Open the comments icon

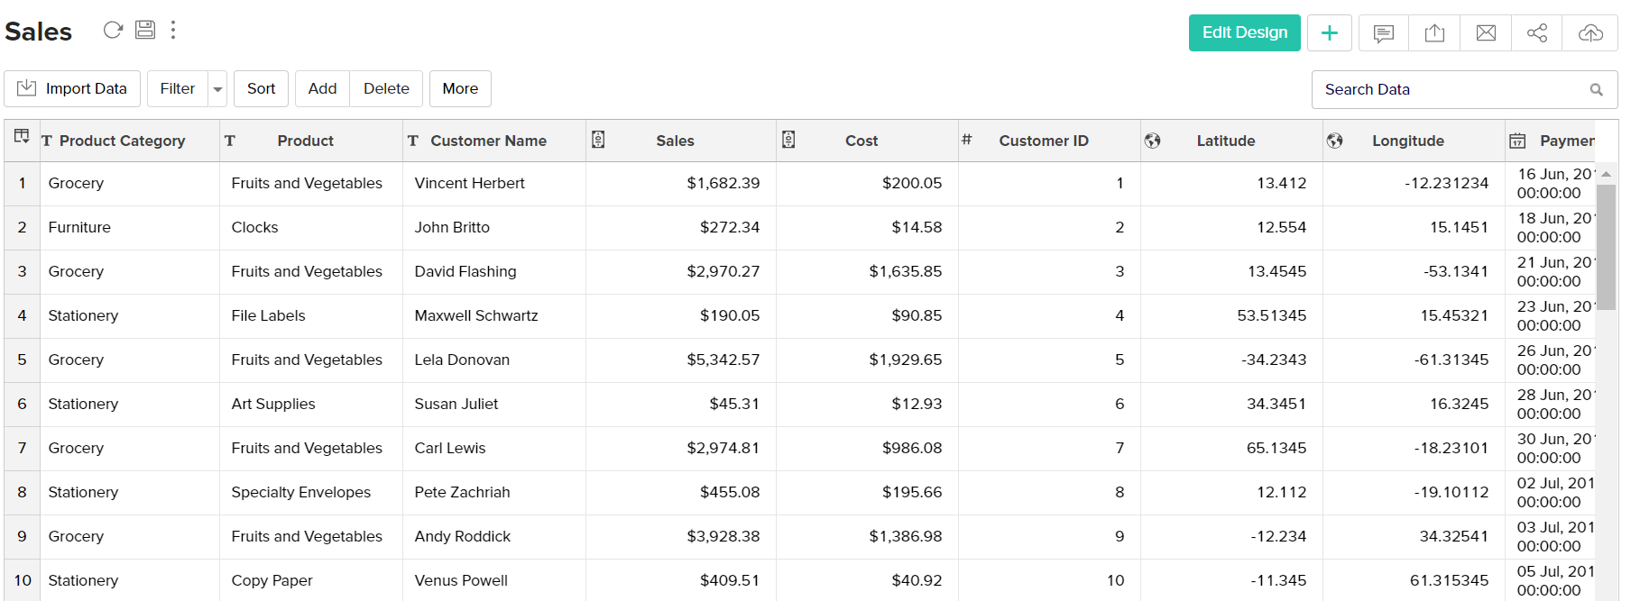coord(1383,33)
